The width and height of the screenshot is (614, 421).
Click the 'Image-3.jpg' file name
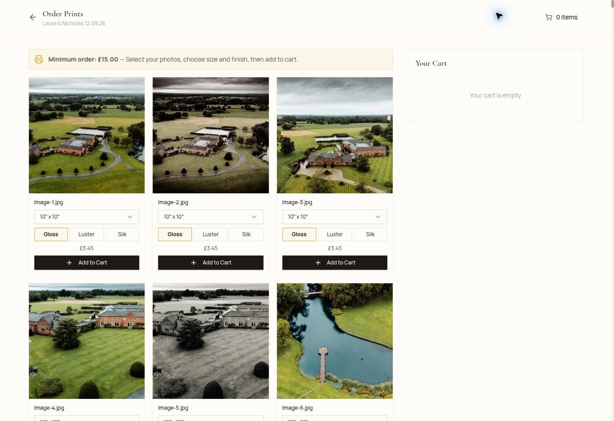point(297,202)
